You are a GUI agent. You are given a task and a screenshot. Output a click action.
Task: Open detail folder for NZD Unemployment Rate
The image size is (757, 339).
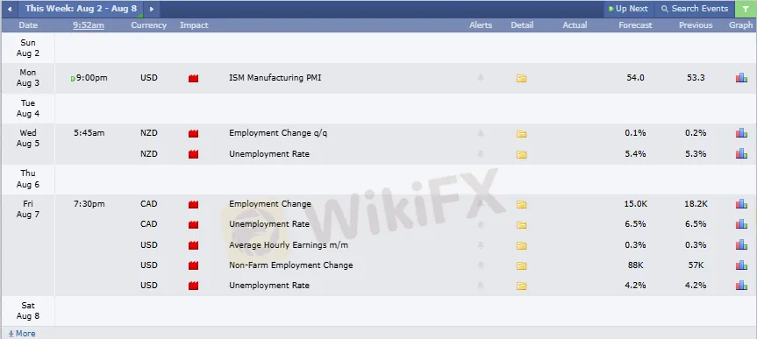(x=521, y=154)
